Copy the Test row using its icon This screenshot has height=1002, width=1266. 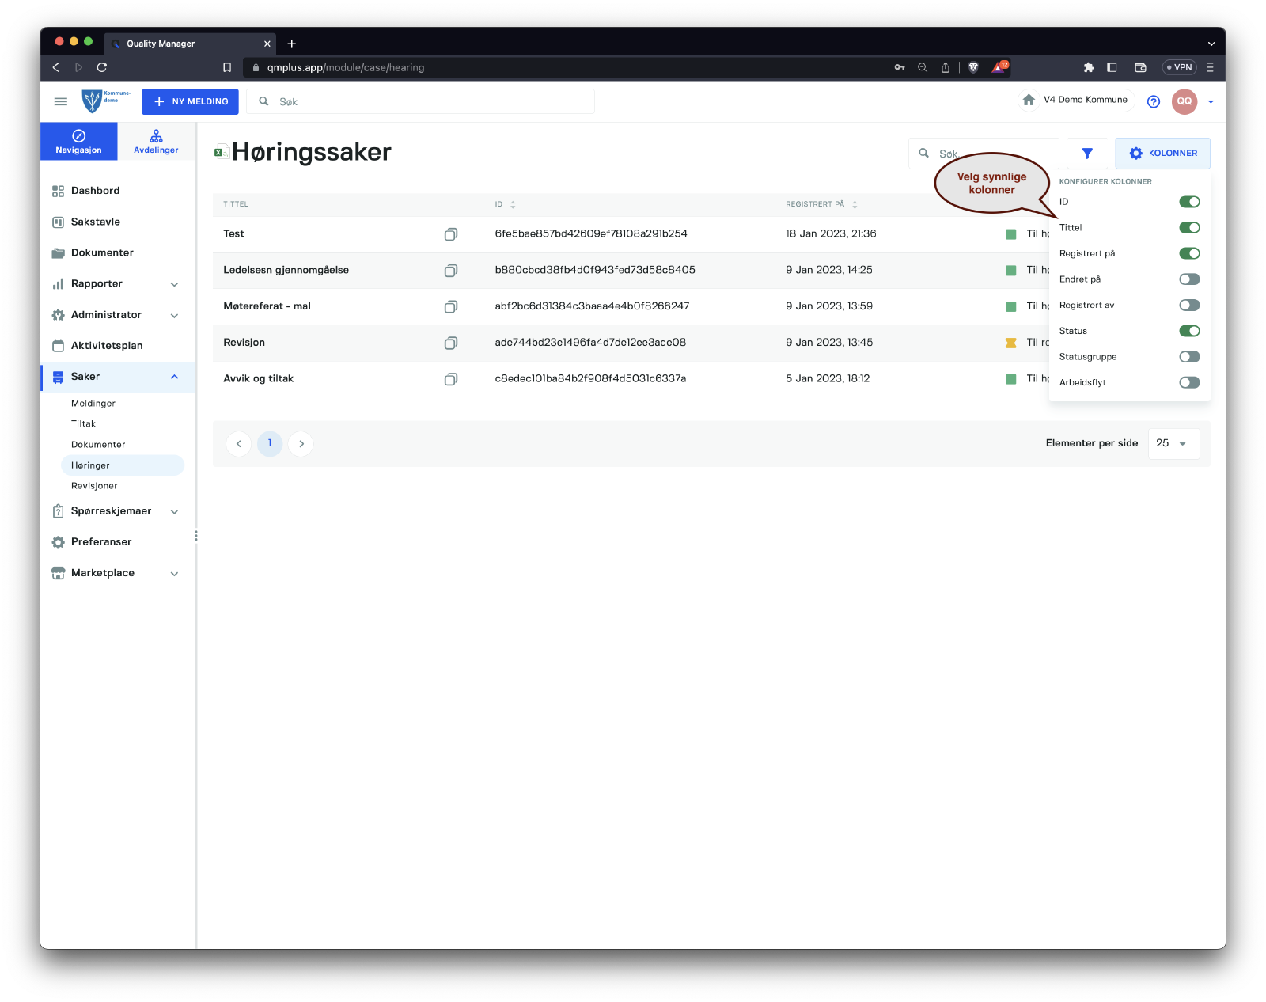(x=450, y=234)
